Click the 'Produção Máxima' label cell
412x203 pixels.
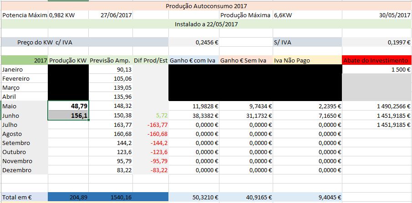[x=246, y=15]
